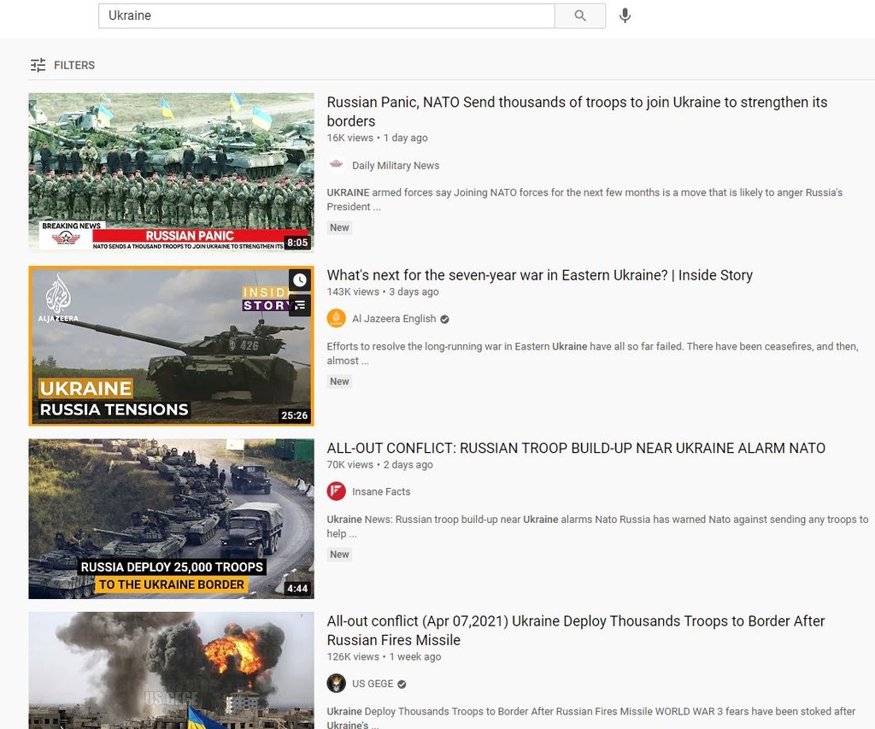Click Watch Later clock on Al Jazeera thumbnail

(300, 280)
